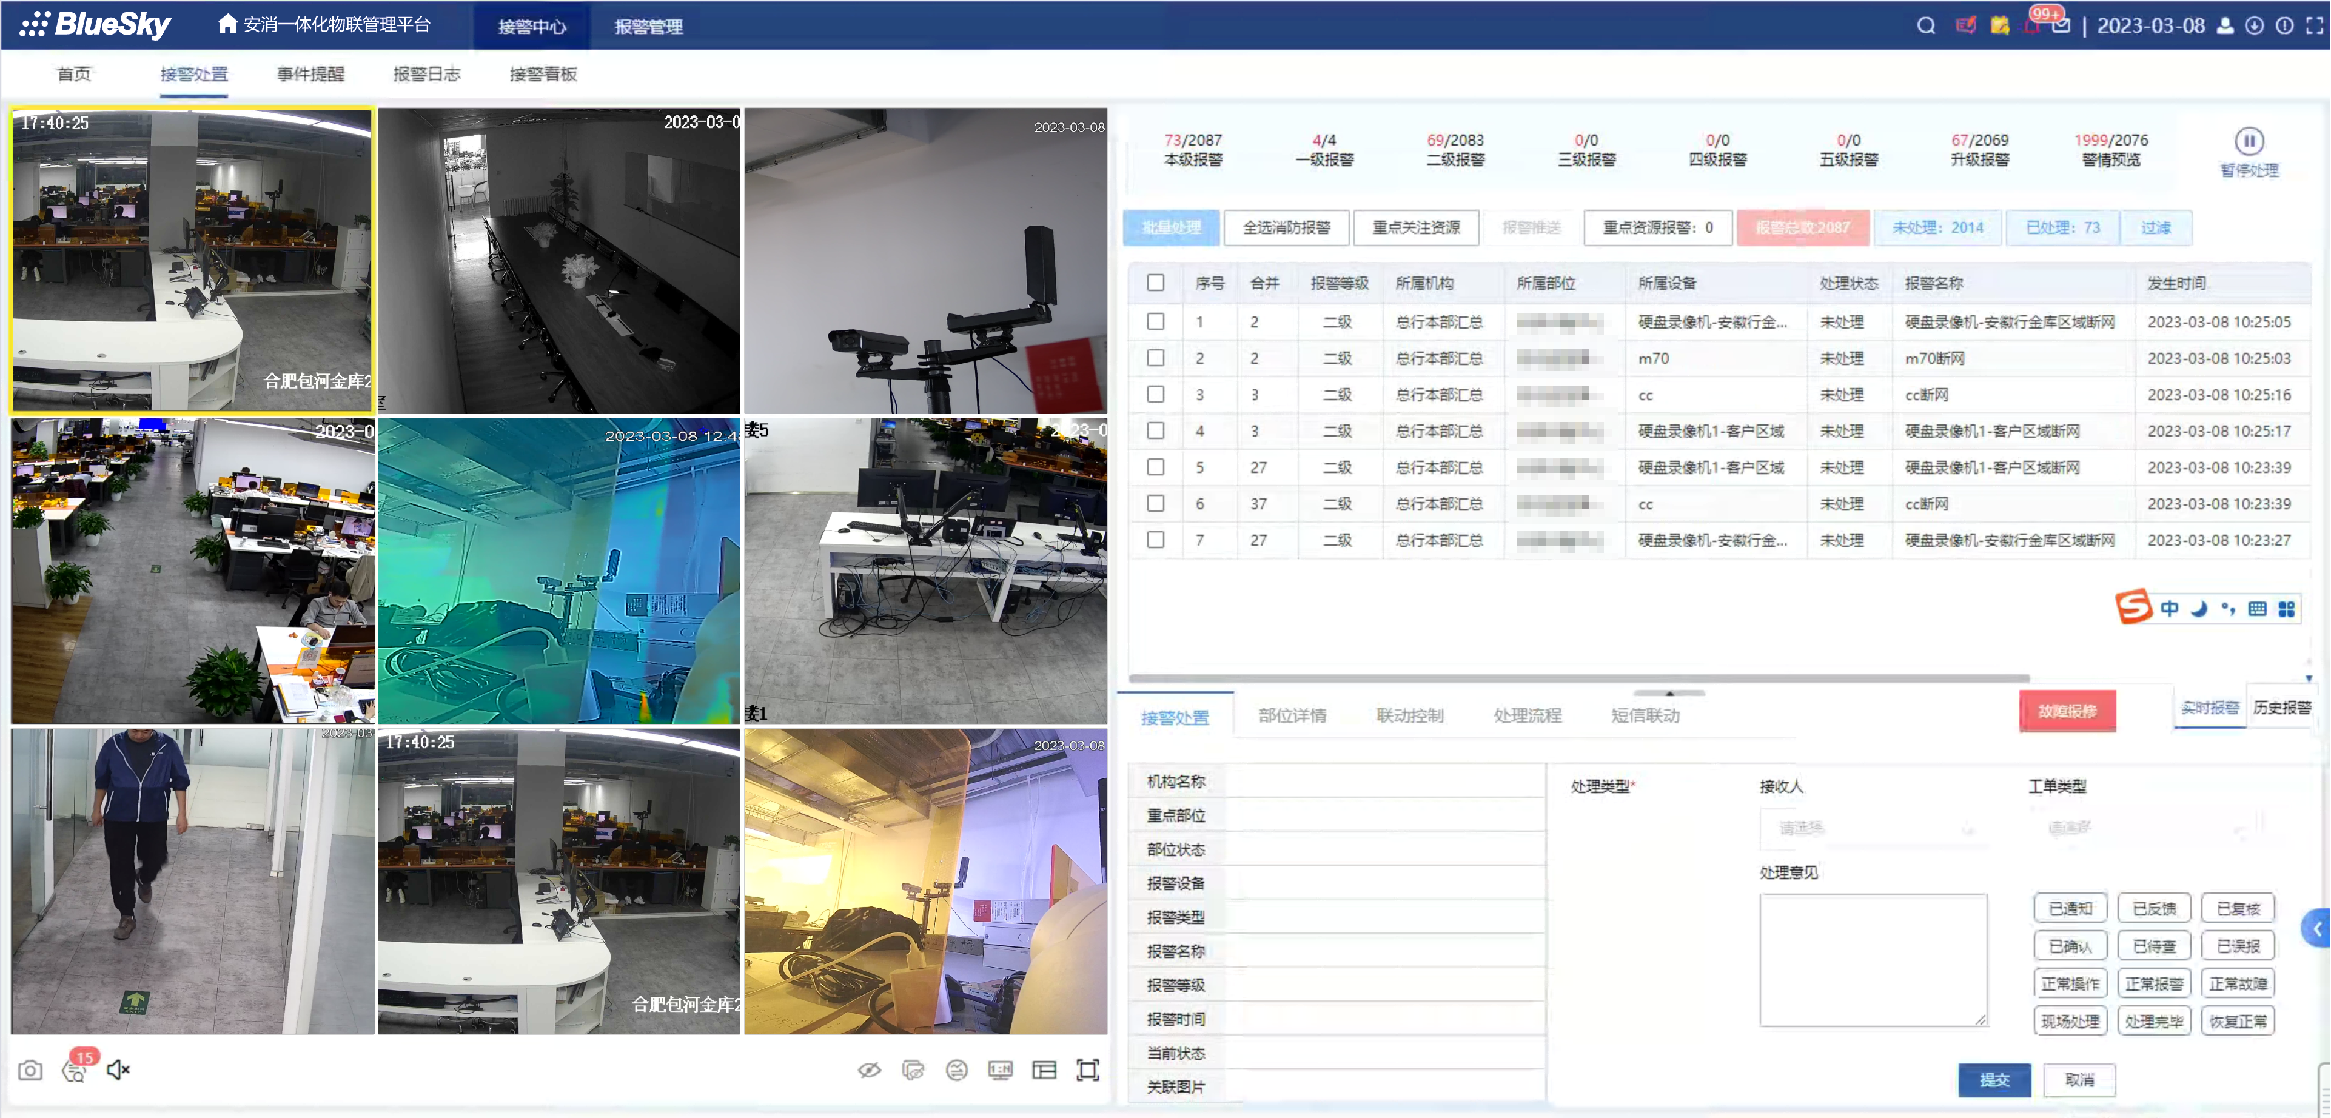Switch to the 联动控制 tab

(x=1410, y=715)
